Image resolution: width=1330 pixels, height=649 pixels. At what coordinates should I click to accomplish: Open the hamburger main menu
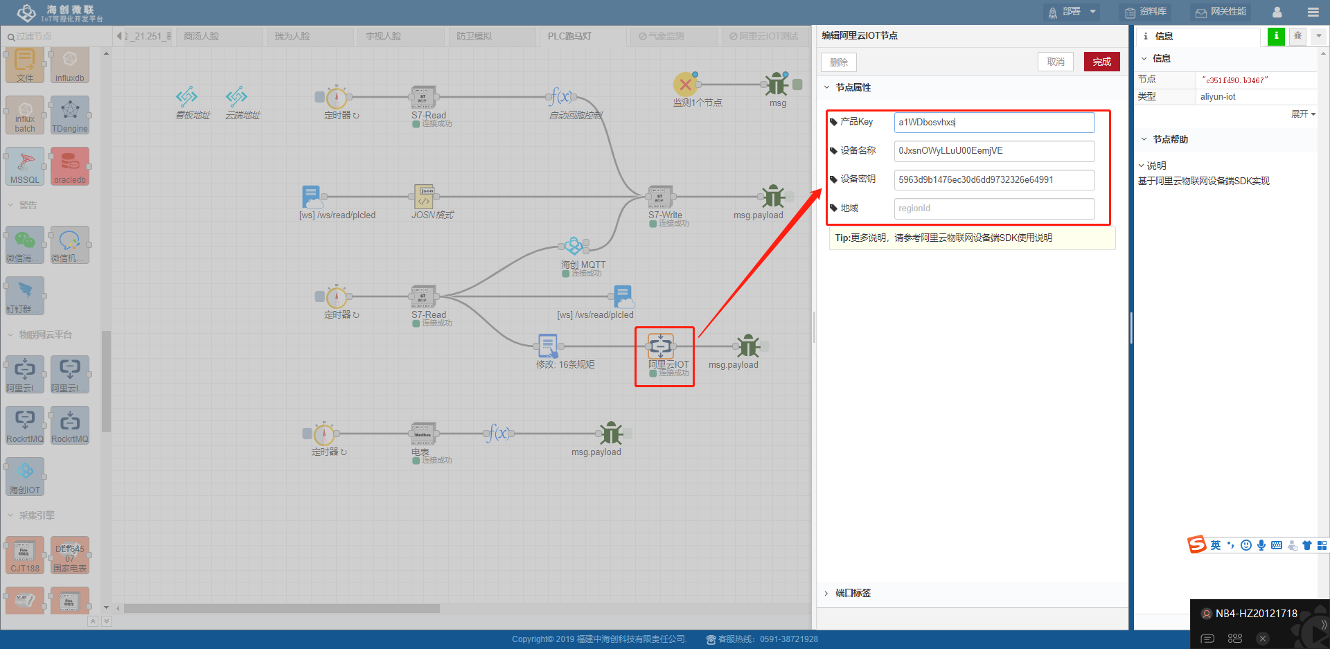(x=1313, y=12)
